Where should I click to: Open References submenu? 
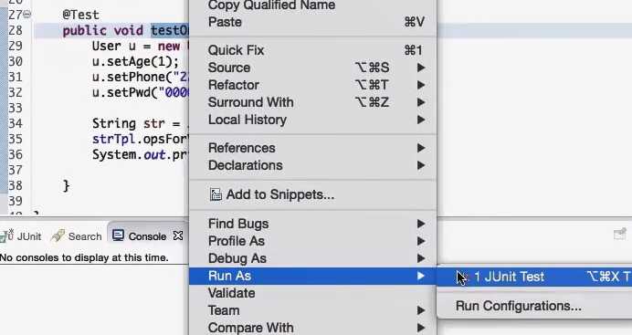tap(312, 148)
